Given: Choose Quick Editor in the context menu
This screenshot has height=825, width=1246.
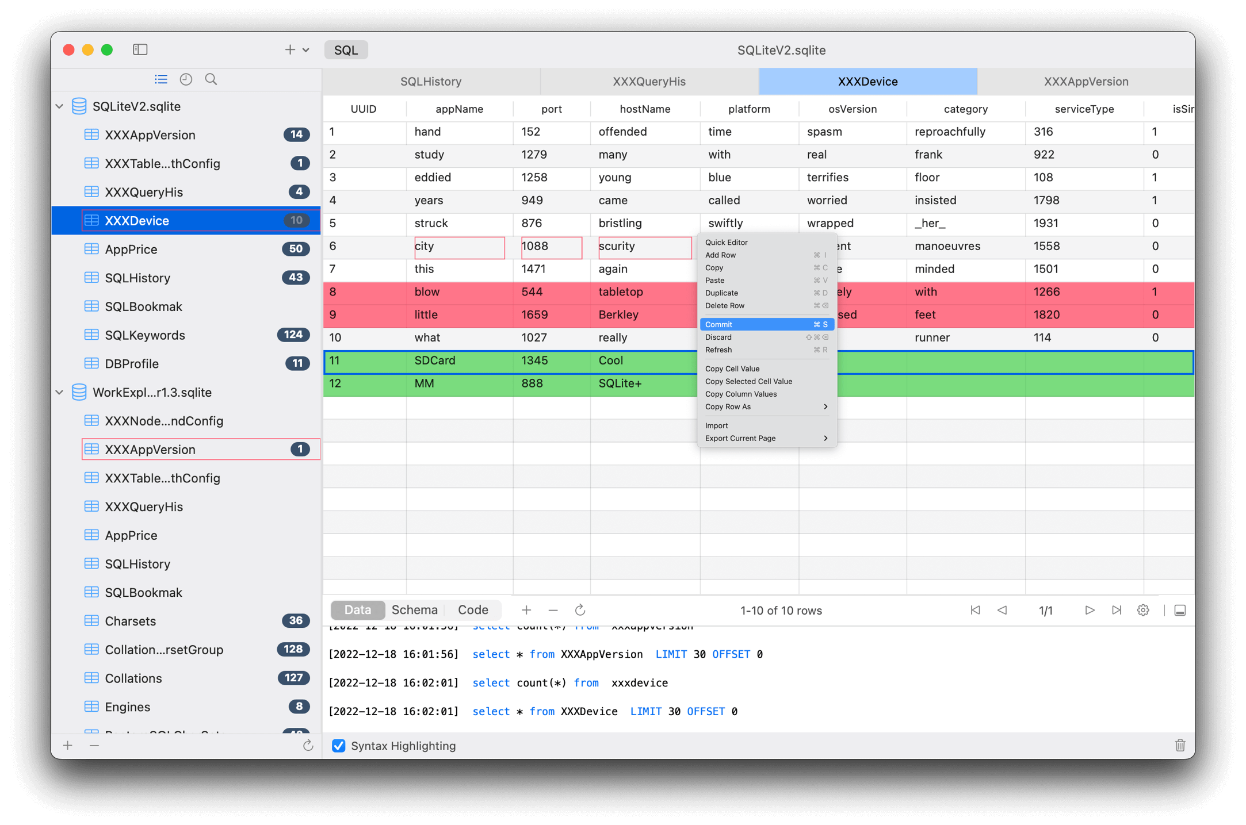Looking at the screenshot, I should pos(767,242).
